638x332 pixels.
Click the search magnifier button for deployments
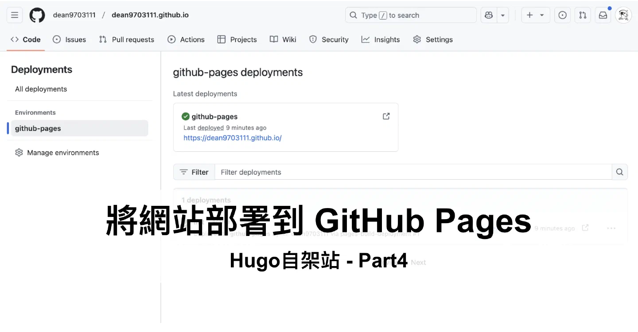tap(620, 172)
